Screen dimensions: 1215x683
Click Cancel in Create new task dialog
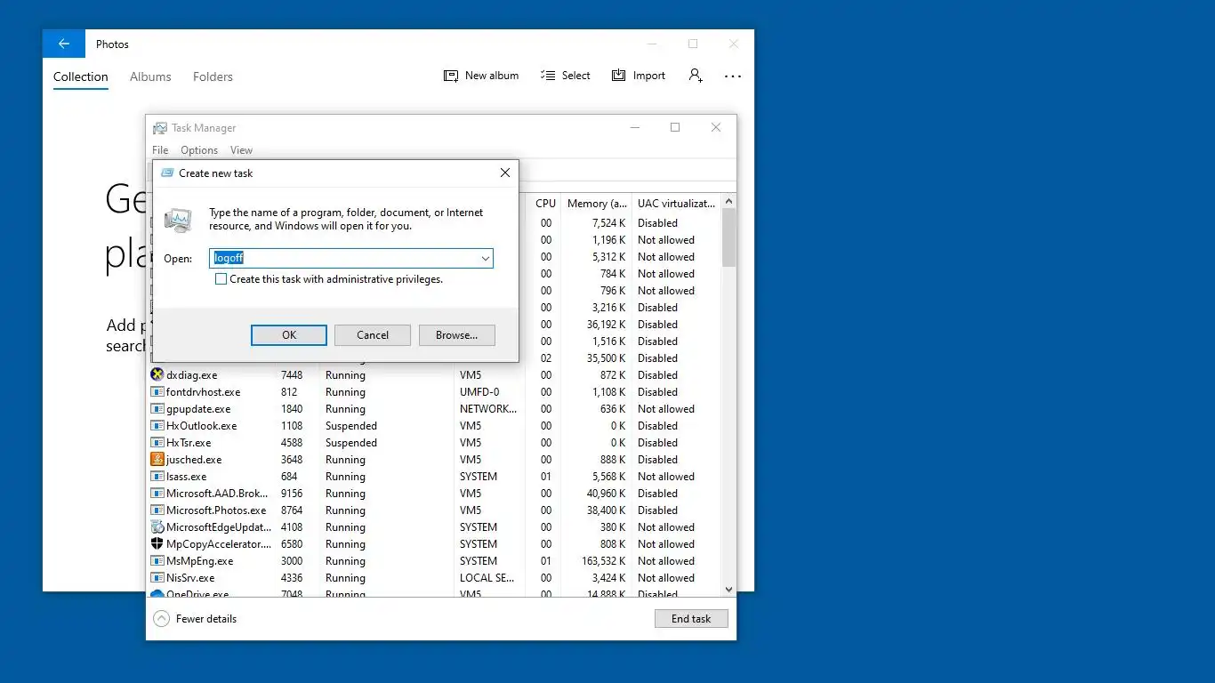[x=373, y=335]
